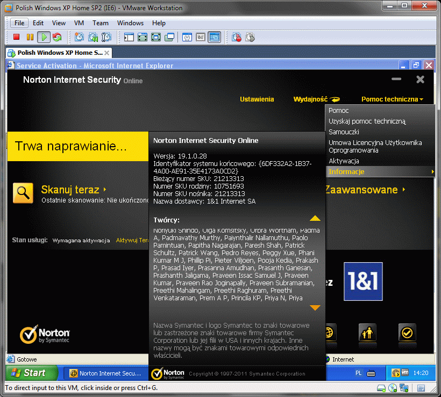Click the replay recording toolbar icon

(250, 37)
